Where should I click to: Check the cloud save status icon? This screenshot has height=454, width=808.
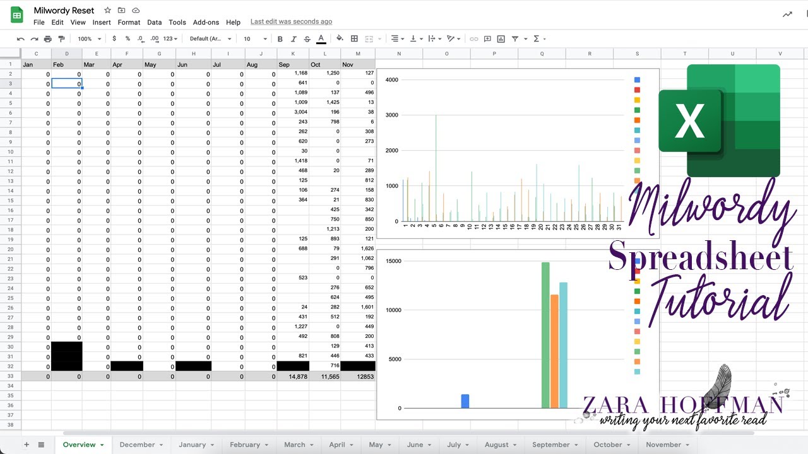point(136,11)
